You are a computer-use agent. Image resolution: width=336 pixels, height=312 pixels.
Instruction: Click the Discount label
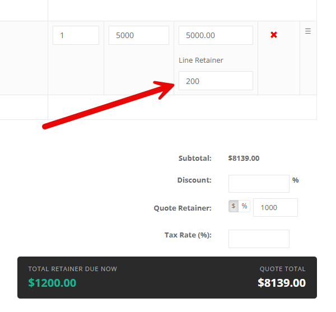(x=194, y=180)
